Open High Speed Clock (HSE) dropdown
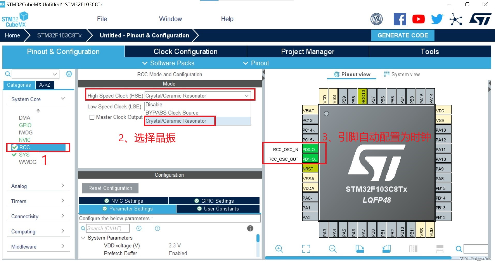The width and height of the screenshot is (495, 263). click(198, 96)
